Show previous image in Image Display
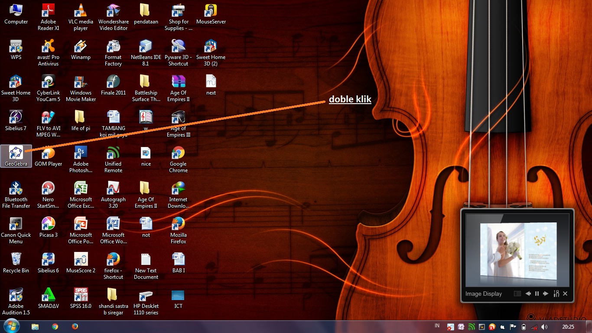Image resolution: width=592 pixels, height=333 pixels. (528, 294)
